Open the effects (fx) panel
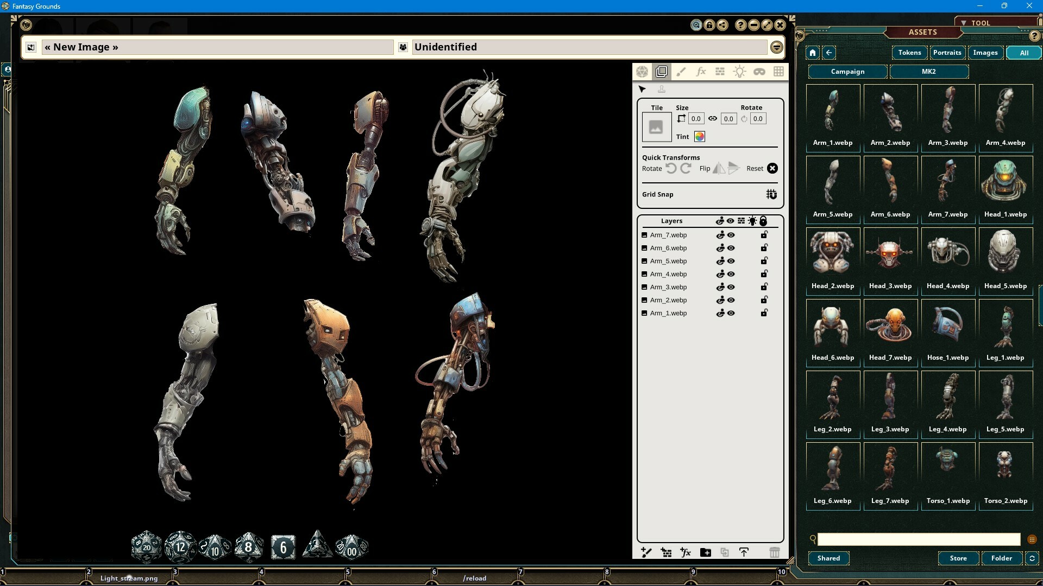 pyautogui.click(x=701, y=71)
